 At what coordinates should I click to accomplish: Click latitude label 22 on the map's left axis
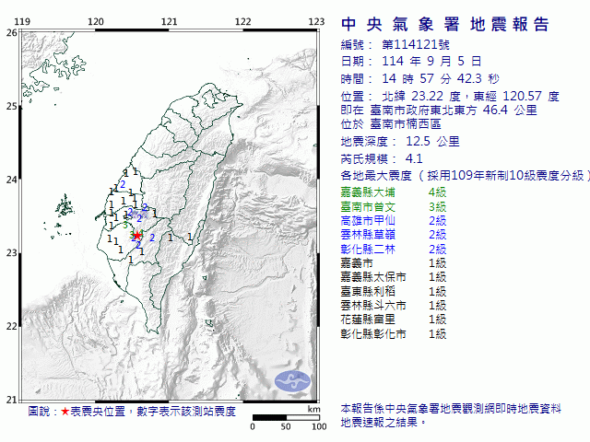12,326
